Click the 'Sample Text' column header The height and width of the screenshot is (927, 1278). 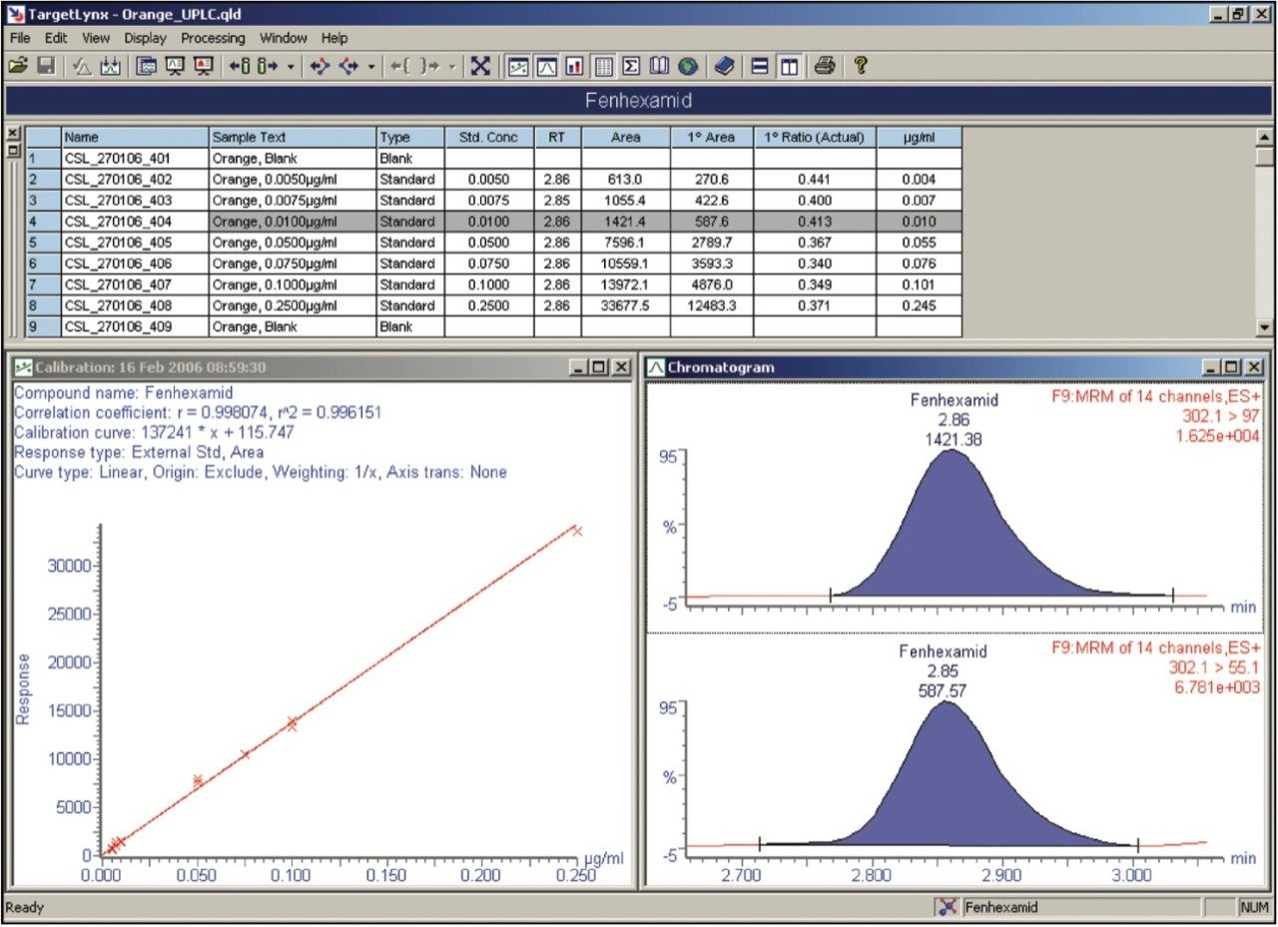coord(292,138)
